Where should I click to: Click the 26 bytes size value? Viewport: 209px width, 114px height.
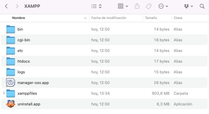(162, 83)
